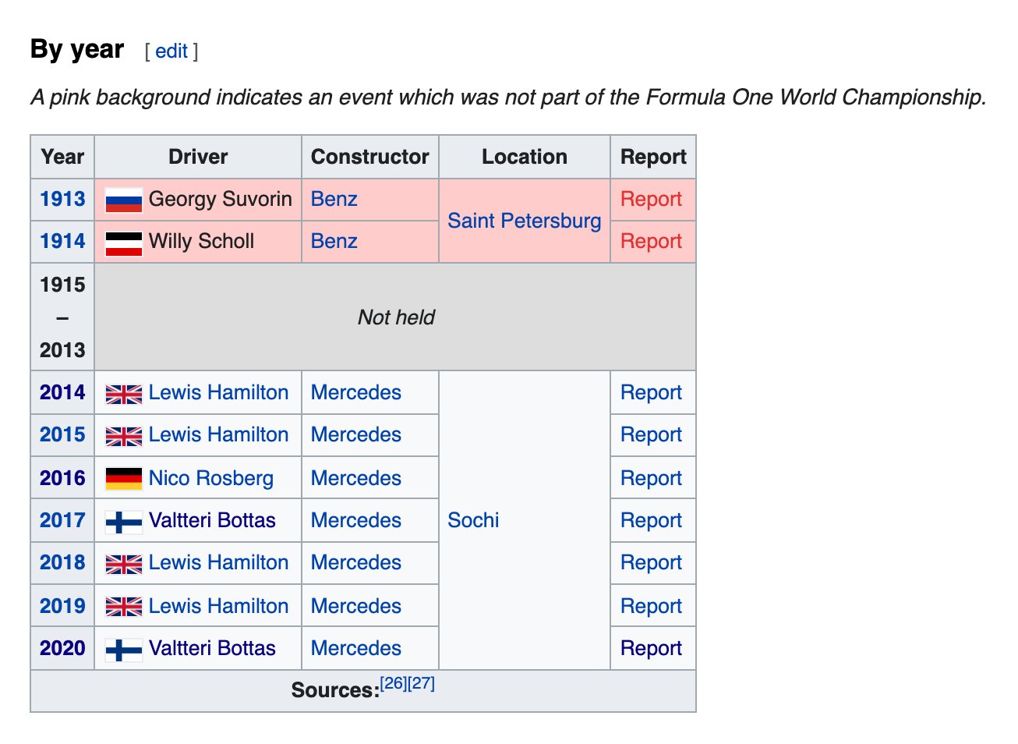Open the 2018 year link
Screen dimensions: 1018x744
pyautogui.click(x=62, y=562)
